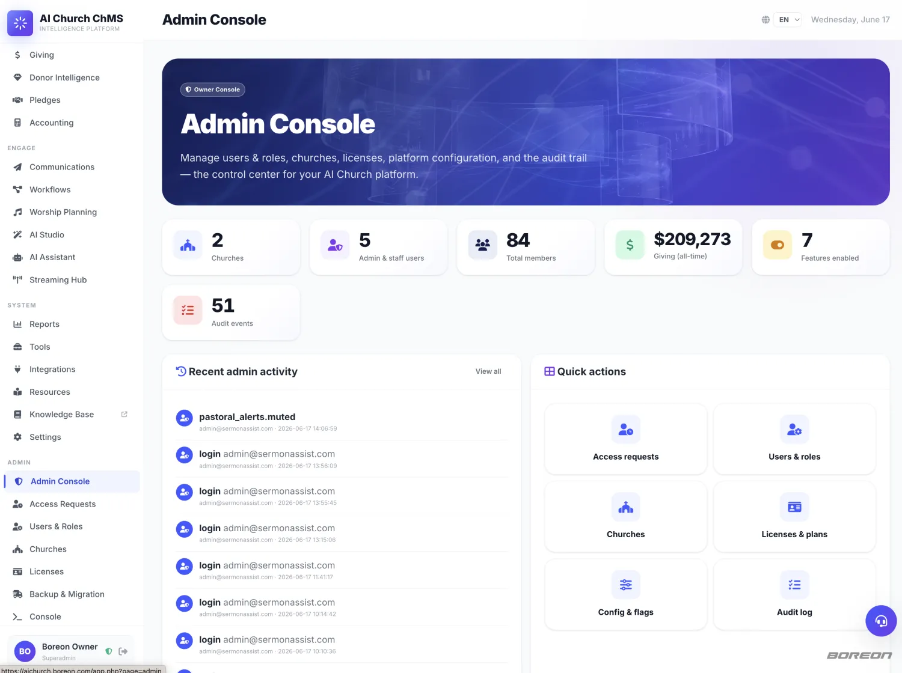Screen dimensions: 902x673
Task: Click the Knowledge Base external-link icon
Action: point(124,414)
